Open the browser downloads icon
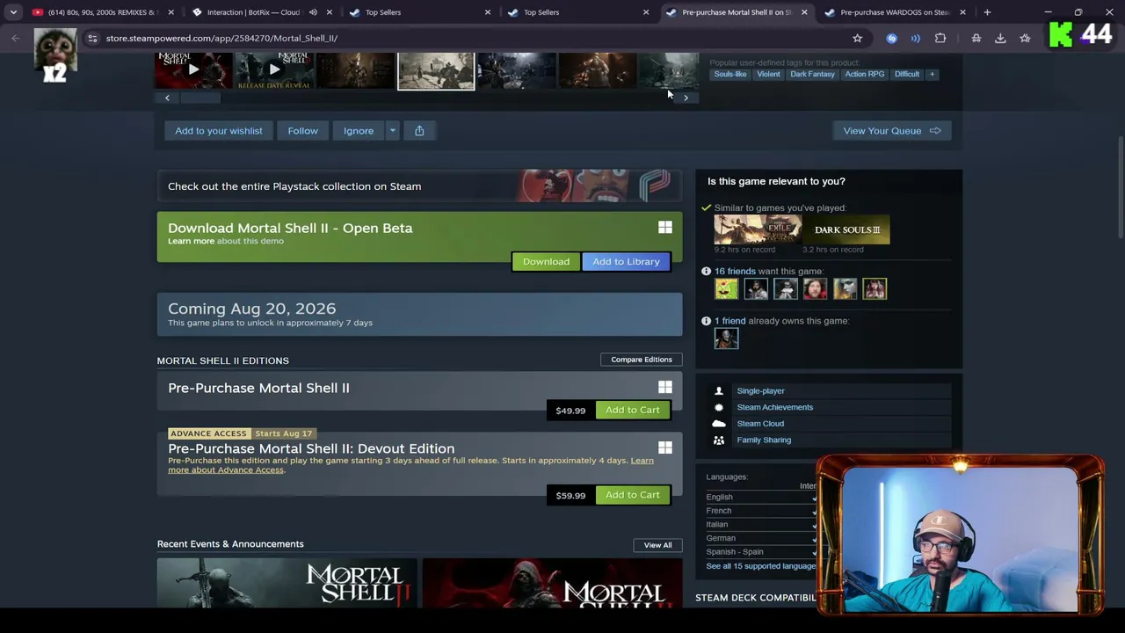The width and height of the screenshot is (1125, 633). point(1000,38)
